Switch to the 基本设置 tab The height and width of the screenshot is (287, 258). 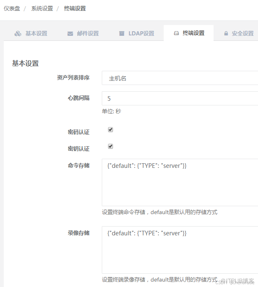(31, 33)
